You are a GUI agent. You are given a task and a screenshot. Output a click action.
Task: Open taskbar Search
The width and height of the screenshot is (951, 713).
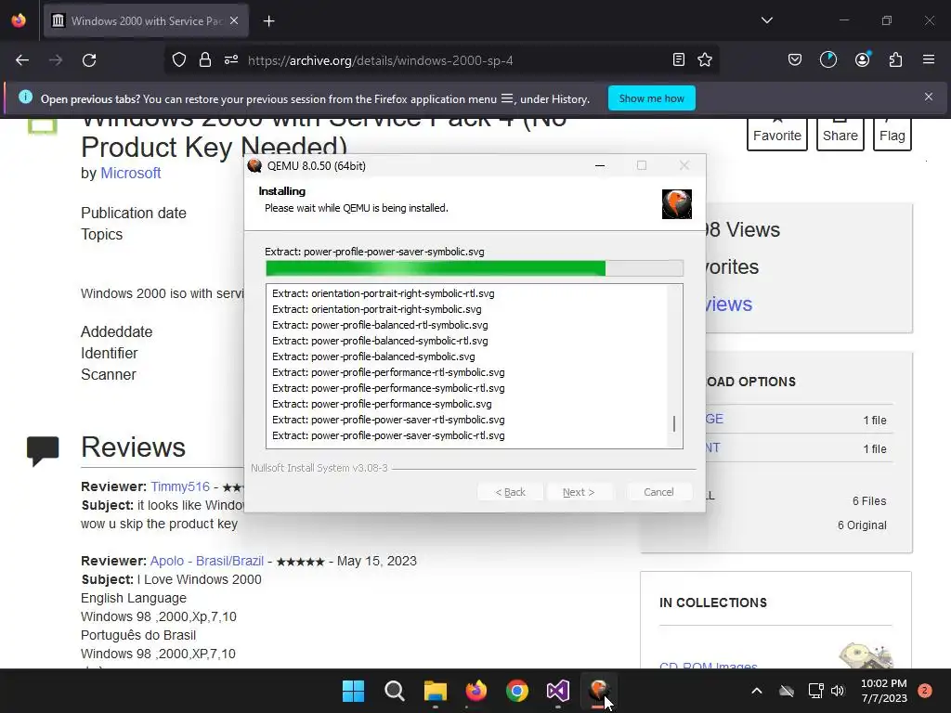pos(394,691)
